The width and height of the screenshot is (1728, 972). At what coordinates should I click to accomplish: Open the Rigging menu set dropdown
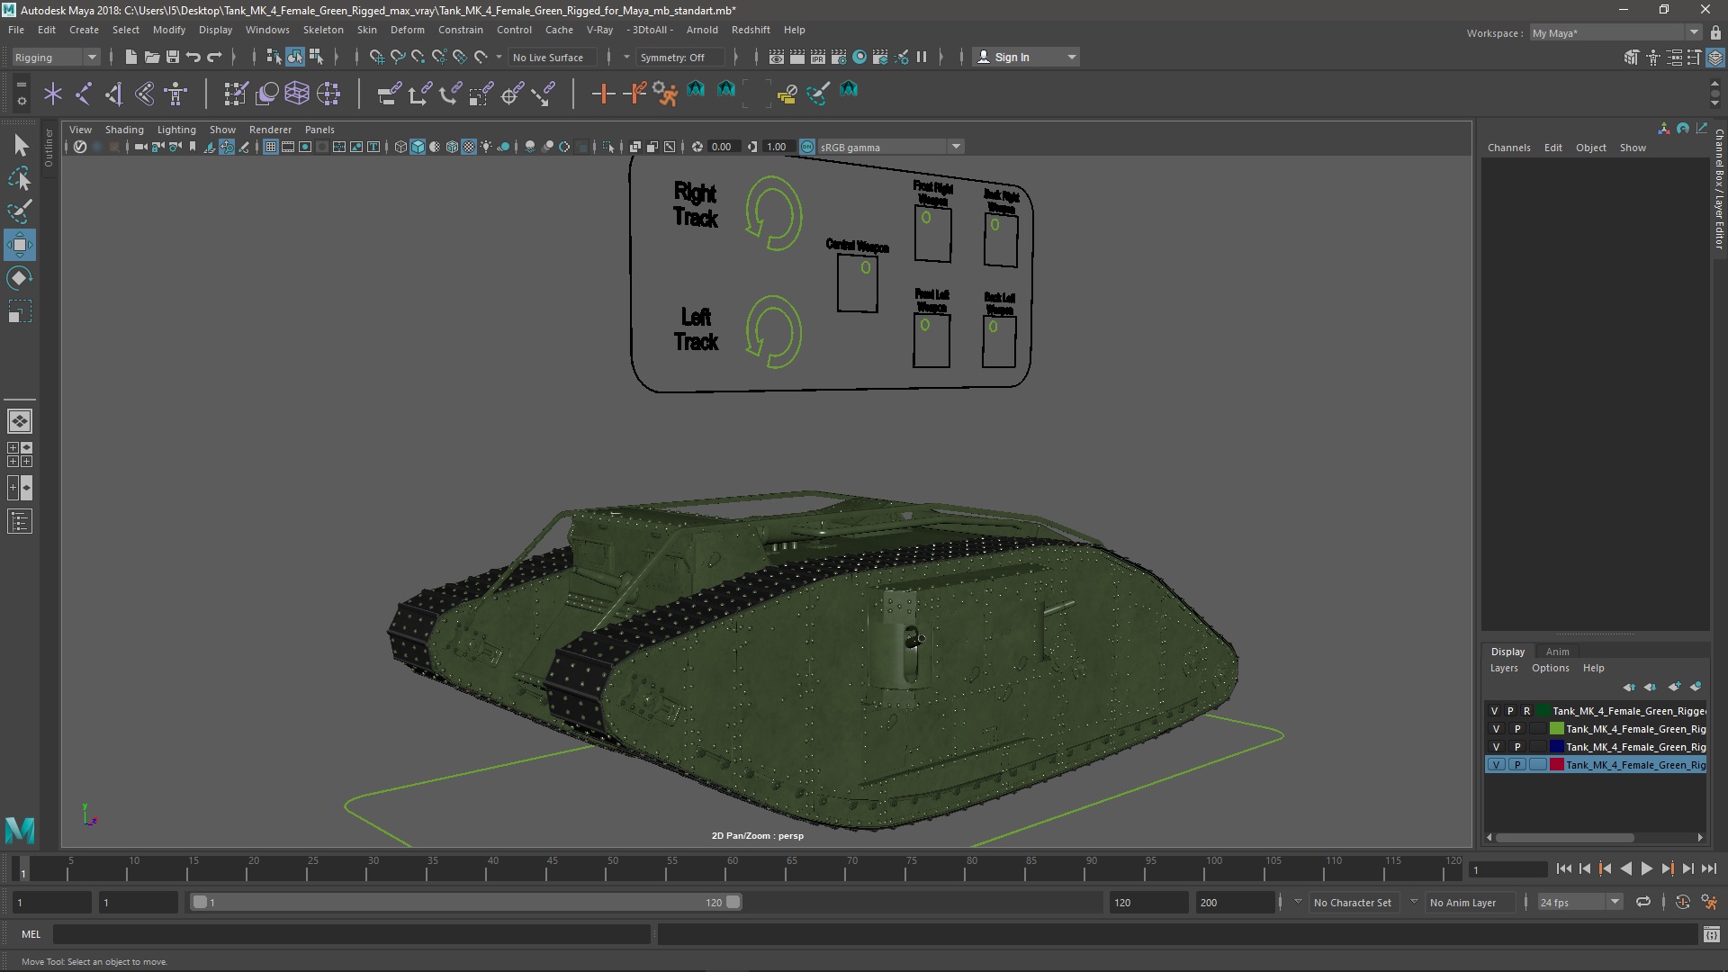[x=56, y=57]
